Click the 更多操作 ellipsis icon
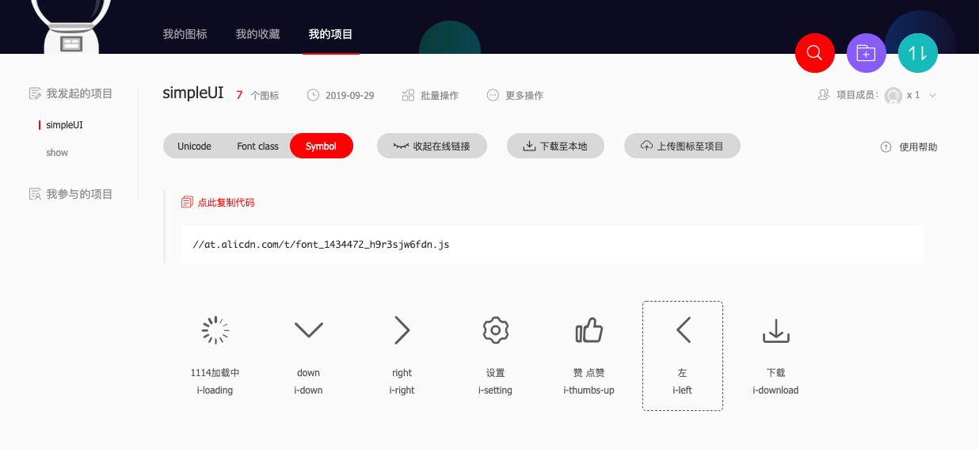The height and width of the screenshot is (449, 979). pos(493,95)
